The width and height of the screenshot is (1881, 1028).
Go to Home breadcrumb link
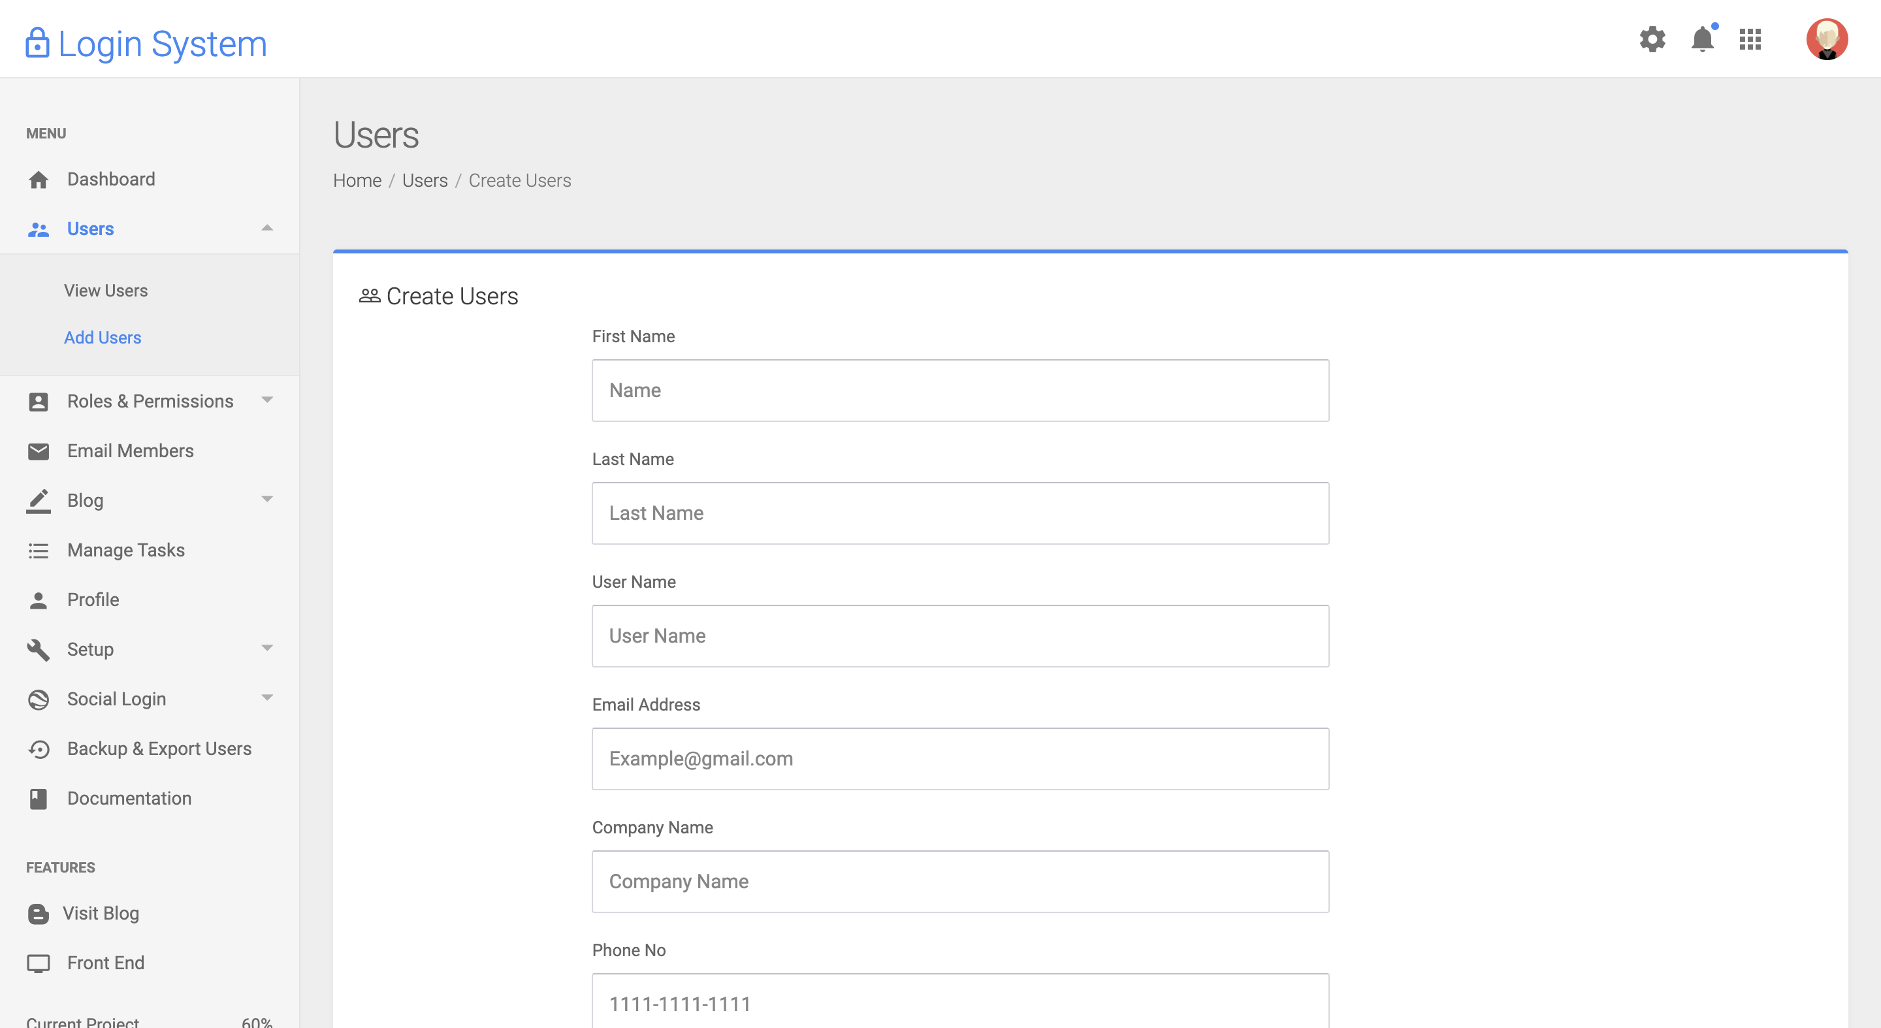click(x=357, y=180)
